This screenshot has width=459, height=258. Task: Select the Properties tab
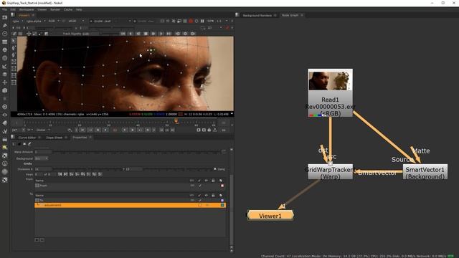click(80, 138)
